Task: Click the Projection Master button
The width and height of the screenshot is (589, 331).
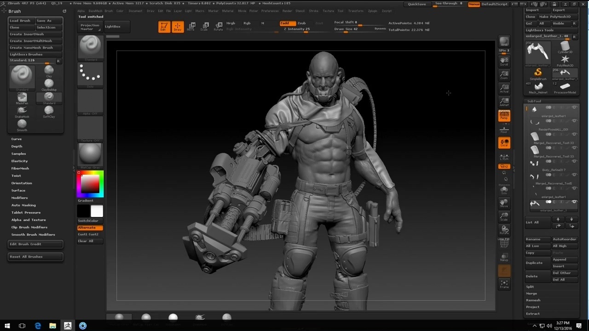Action: point(90,27)
